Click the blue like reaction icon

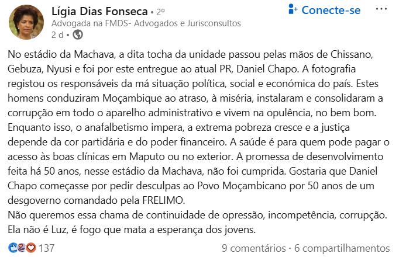[x=12, y=248]
